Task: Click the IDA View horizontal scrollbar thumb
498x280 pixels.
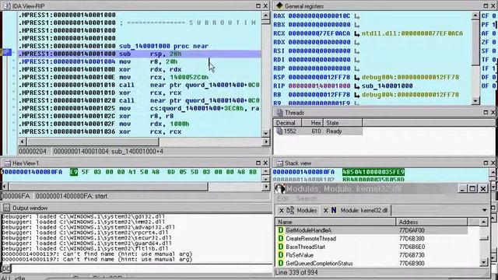Action: 93,142
